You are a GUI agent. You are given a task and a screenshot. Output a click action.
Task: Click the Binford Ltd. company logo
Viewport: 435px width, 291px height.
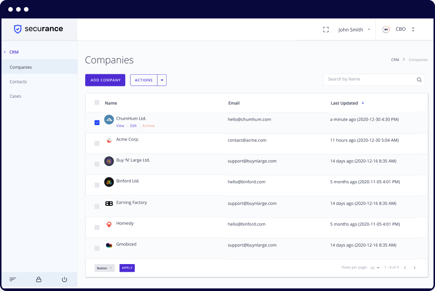pyautogui.click(x=109, y=182)
